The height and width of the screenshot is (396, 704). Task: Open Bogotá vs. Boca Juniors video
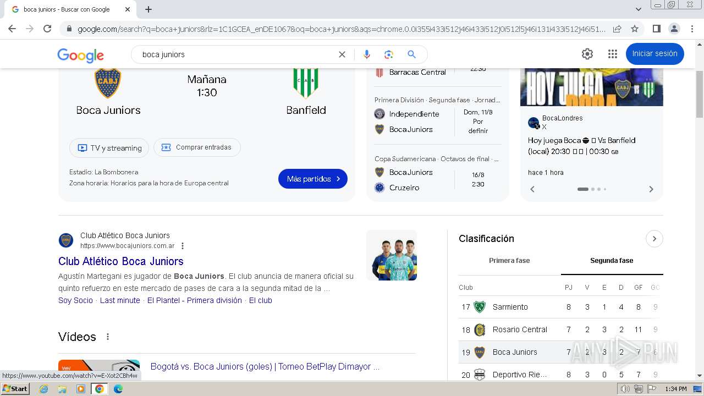[265, 366]
